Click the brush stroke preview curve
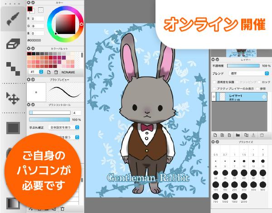The image size is (272, 213). coord(64,92)
